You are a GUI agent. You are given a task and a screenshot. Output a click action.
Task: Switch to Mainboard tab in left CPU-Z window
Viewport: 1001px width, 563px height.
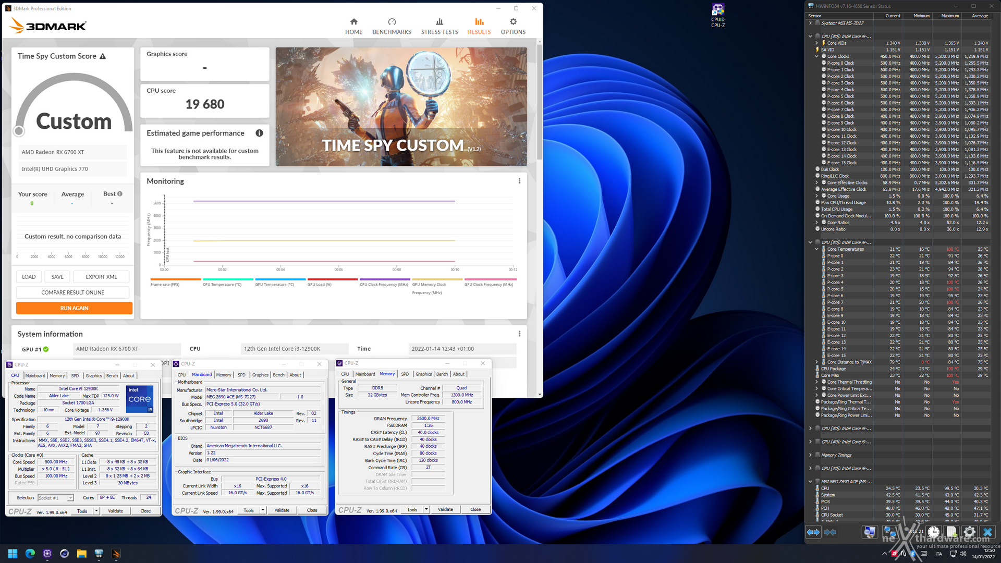[35, 376]
